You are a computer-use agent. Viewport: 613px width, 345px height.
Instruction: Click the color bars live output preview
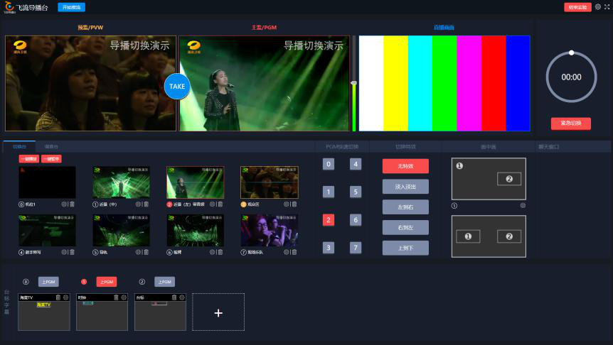pos(444,83)
